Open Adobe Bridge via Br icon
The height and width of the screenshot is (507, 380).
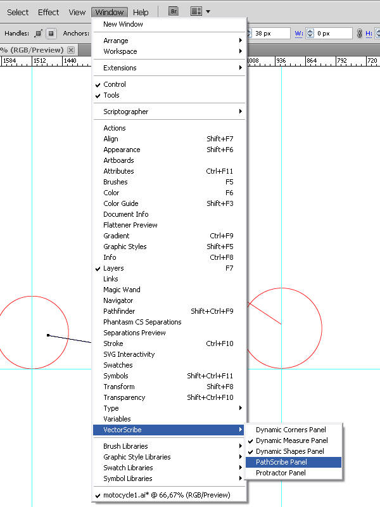[x=174, y=11]
